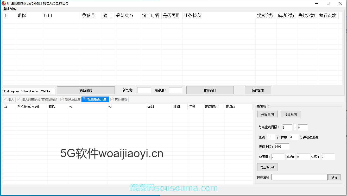Image resolution: width=347 pixels, height=196 pixels.
Task: Click the 查询上限 field showing 9999
Action: tap(282, 147)
